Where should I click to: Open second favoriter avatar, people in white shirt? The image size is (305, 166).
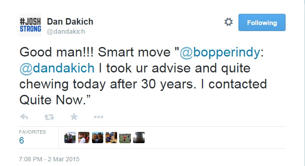[84, 138]
